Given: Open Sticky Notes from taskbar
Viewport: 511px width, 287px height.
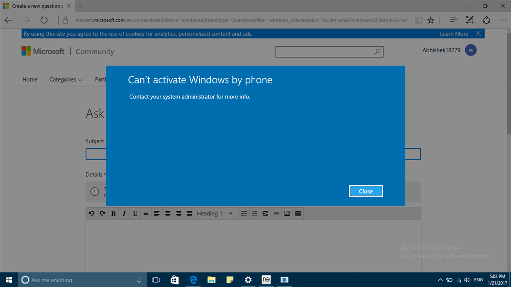Looking at the screenshot, I should (230, 280).
